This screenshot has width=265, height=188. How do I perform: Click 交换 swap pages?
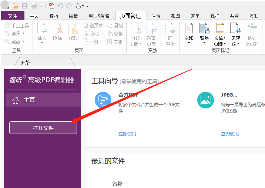pyautogui.click(x=115, y=41)
